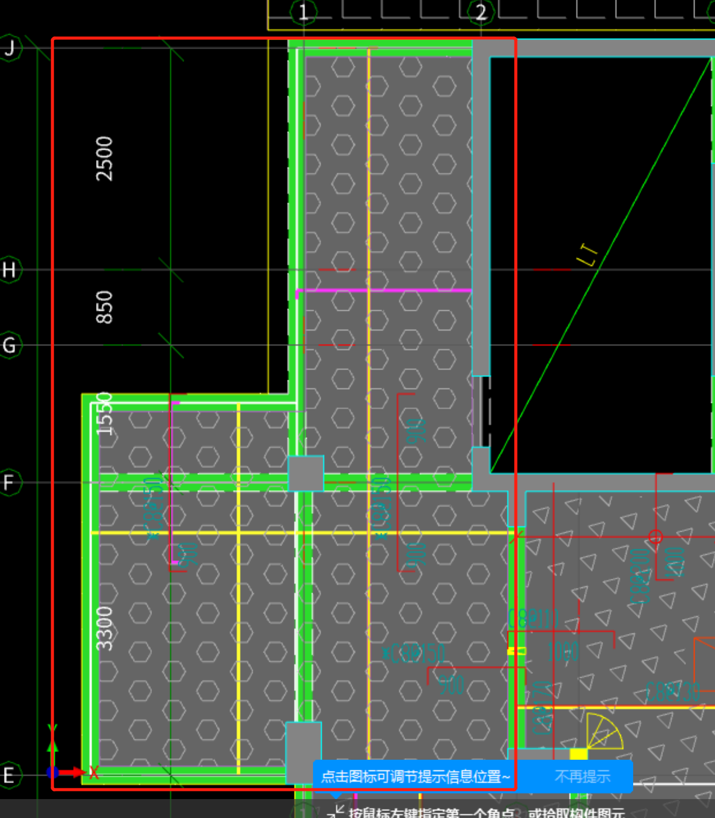Viewport: 715px width, 818px height.
Task: Click the hint position adjust icon on status bar
Action: click(336, 811)
